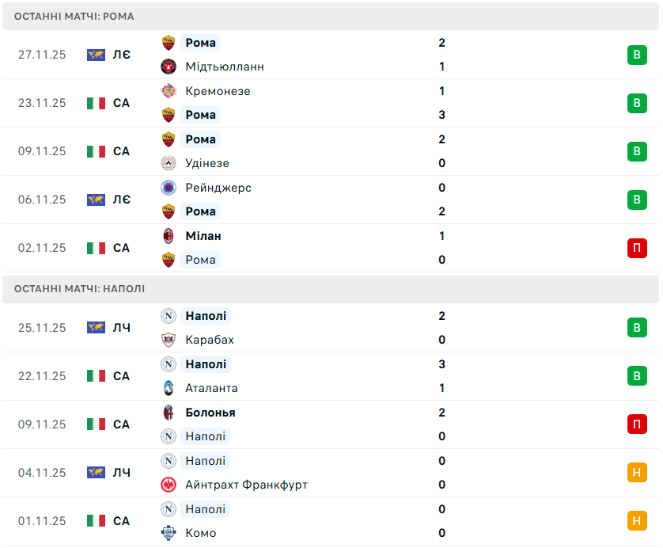Select the 06.11.25 Рейнджерс vs Рома match row

tap(331, 200)
